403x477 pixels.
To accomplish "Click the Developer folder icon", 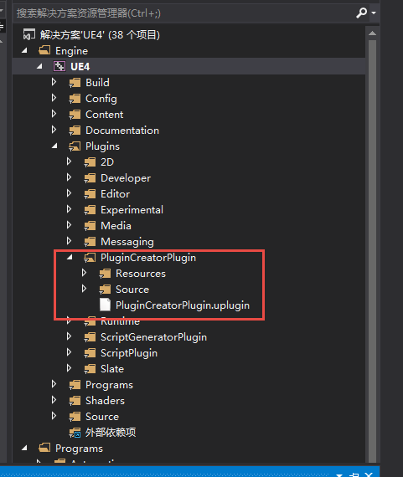I will click(x=90, y=178).
